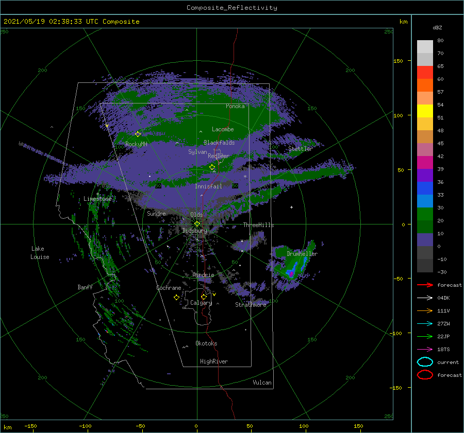Click the magenta 18TS arrow icon
464x433 pixels.
pos(425,350)
